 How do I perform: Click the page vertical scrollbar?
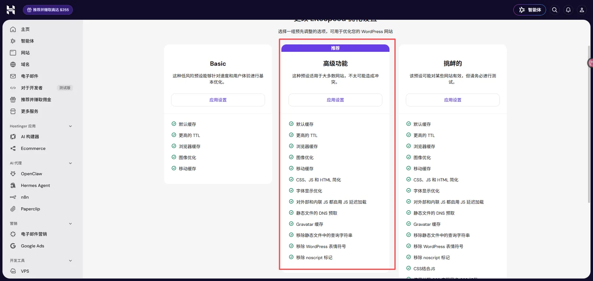589,124
